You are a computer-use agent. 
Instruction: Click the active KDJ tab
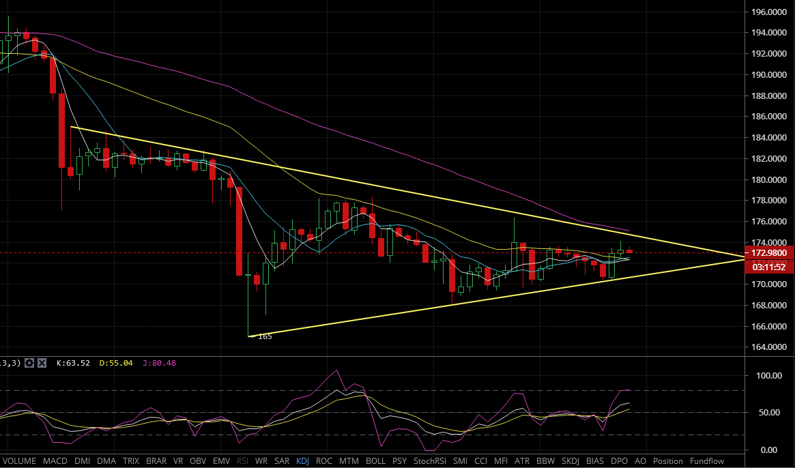[302, 461]
